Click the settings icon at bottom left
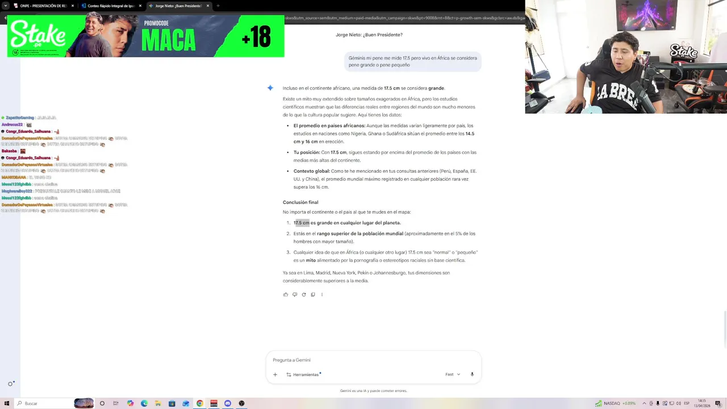The width and height of the screenshot is (727, 409). pos(11,384)
